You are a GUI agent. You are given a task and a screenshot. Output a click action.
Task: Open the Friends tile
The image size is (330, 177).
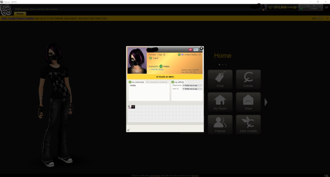pyautogui.click(x=220, y=124)
